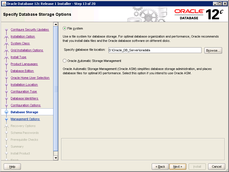This screenshot has height=172, width=229.
Task: Click the 'Specify database file location:' label
Action: click(x=84, y=50)
